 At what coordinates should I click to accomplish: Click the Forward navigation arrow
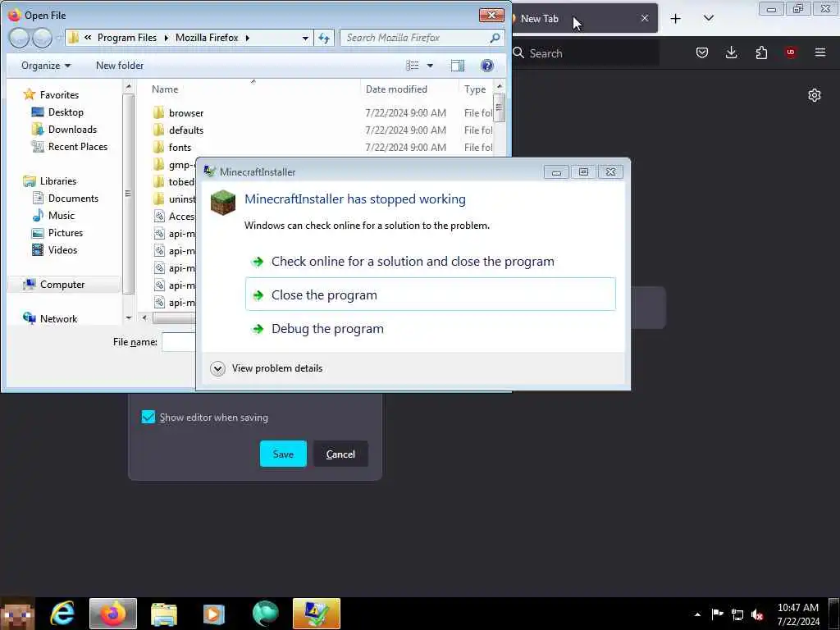[43, 38]
